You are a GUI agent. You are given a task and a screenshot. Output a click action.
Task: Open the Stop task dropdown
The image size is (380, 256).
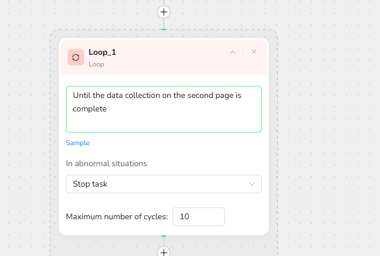[x=157, y=184]
